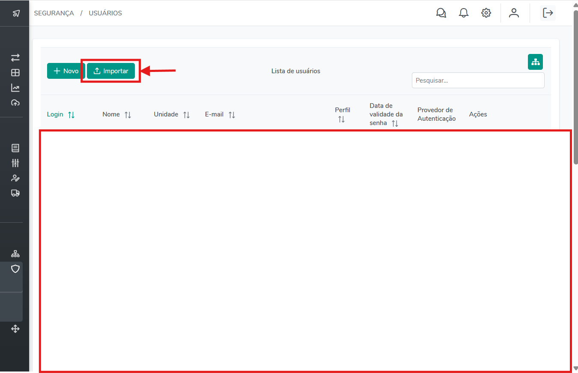Viewport: 578px width, 373px height.
Task: Go to SEGURANÇA in the breadcrumb
Action: click(54, 13)
